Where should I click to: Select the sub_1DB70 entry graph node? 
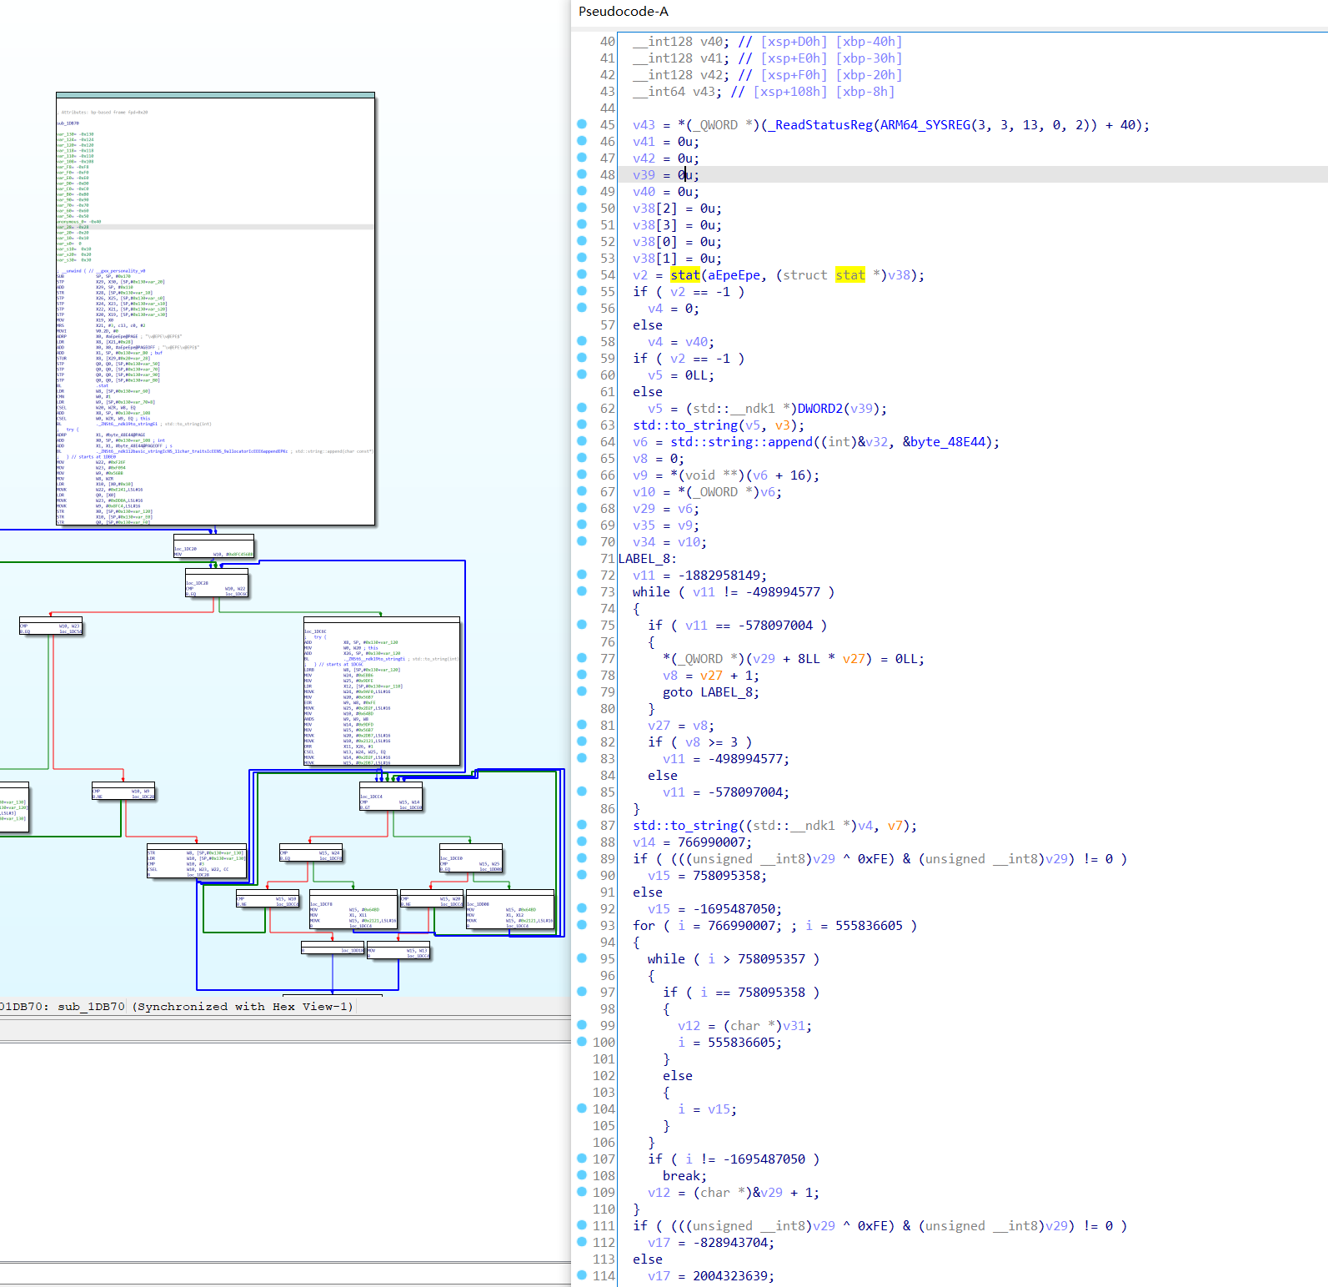coord(215,309)
